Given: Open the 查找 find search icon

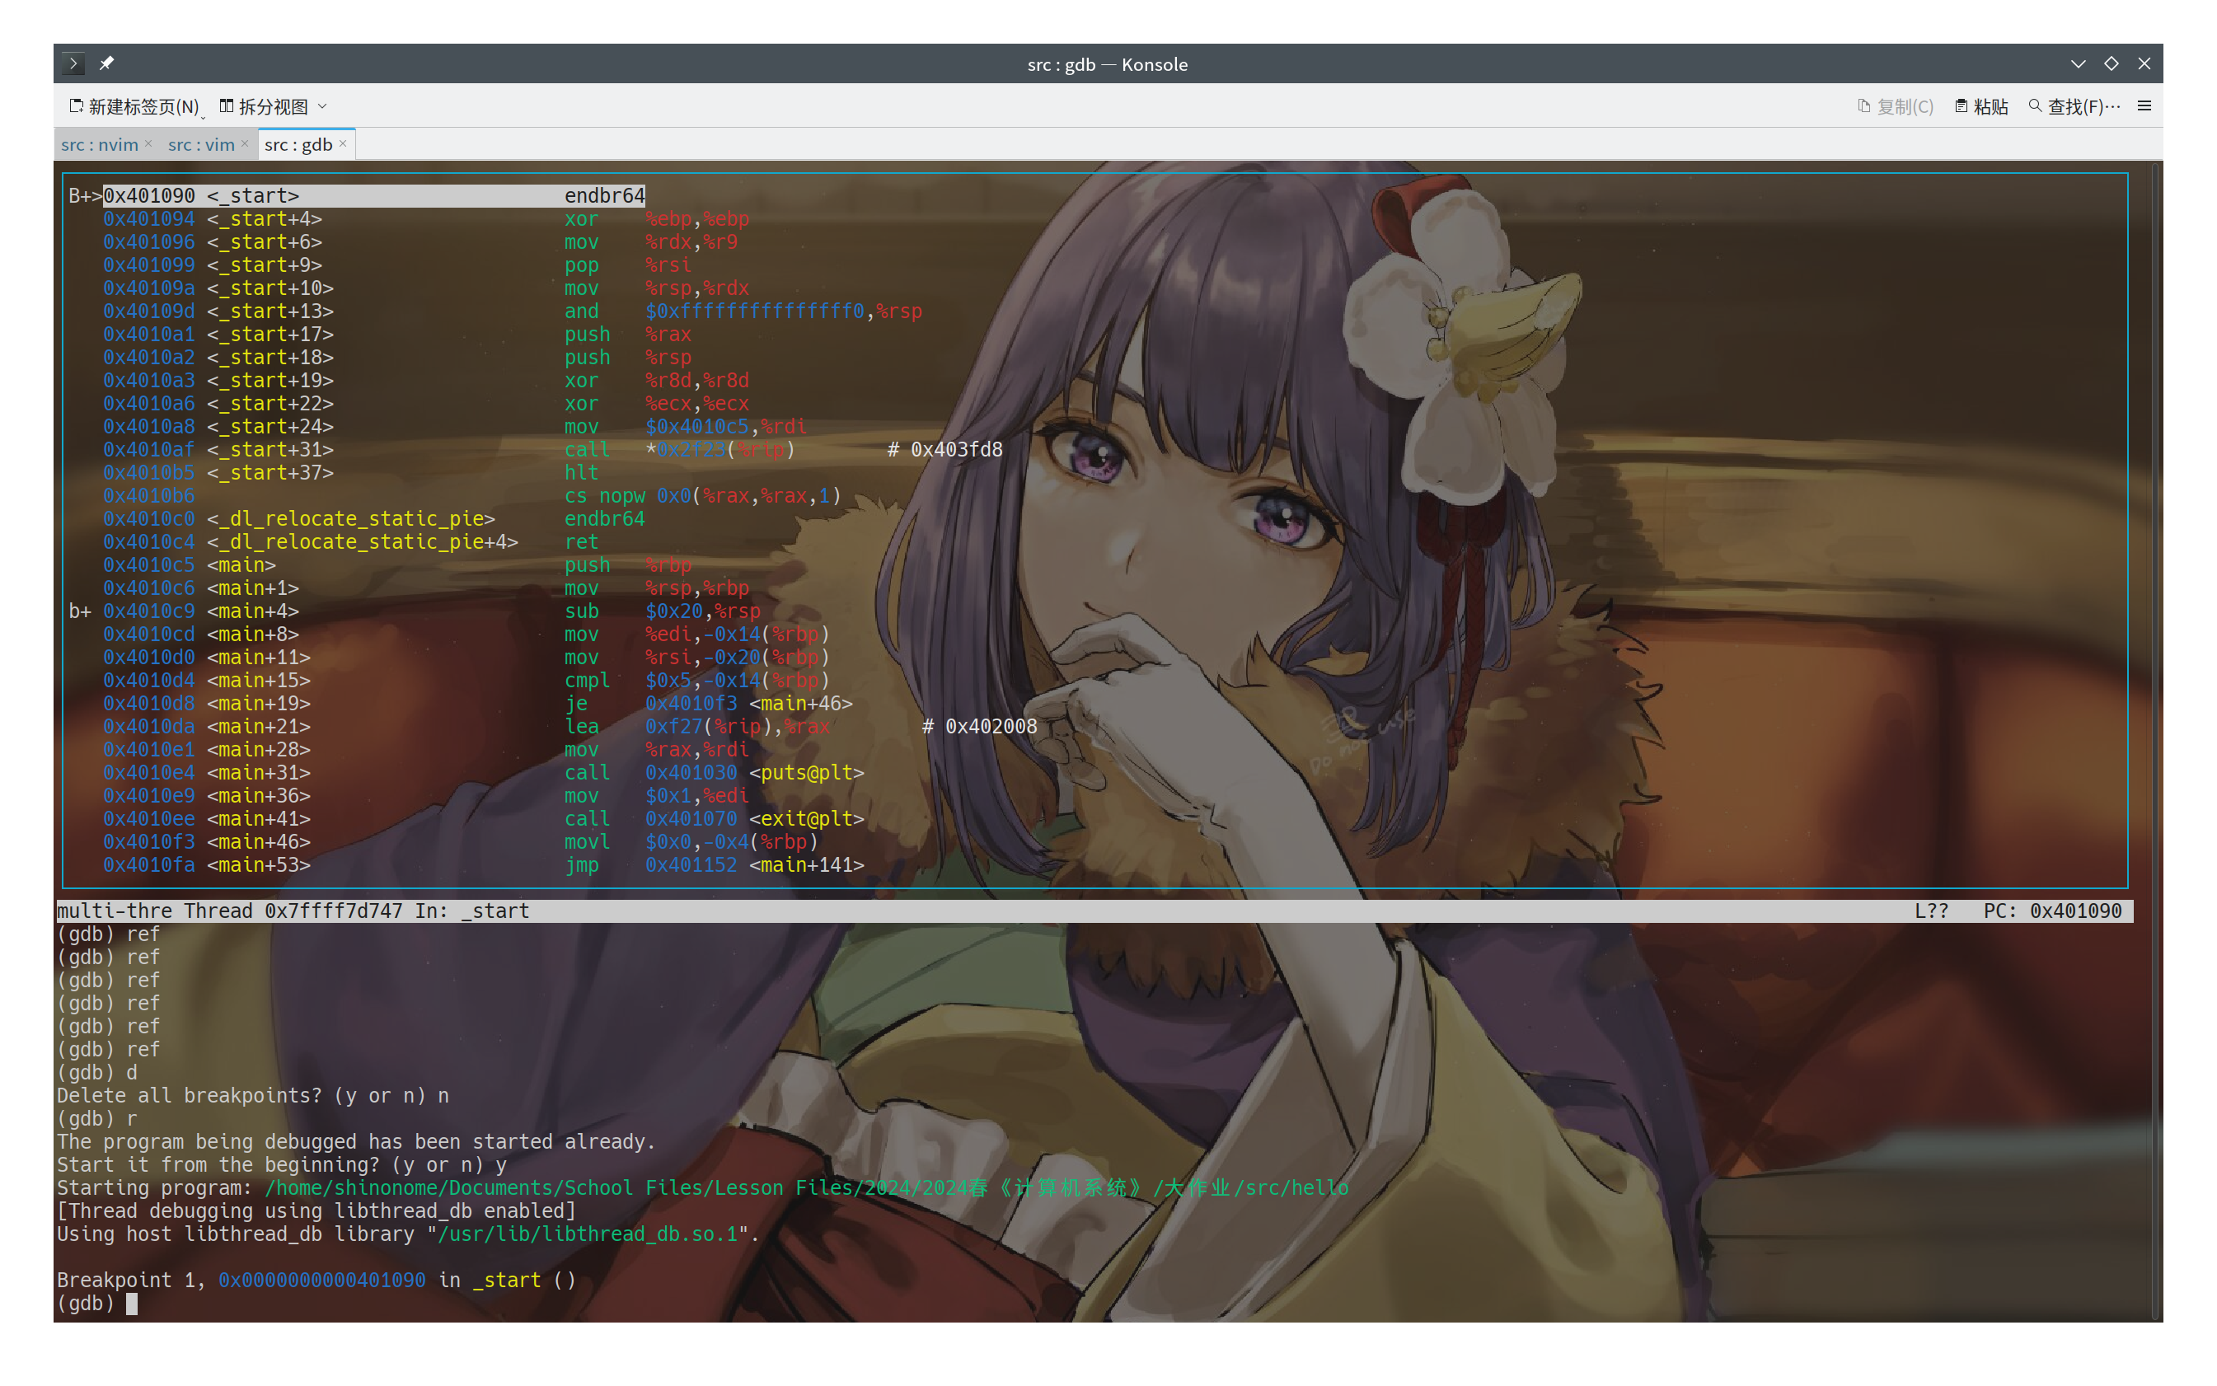Looking at the screenshot, I should pos(2036,106).
